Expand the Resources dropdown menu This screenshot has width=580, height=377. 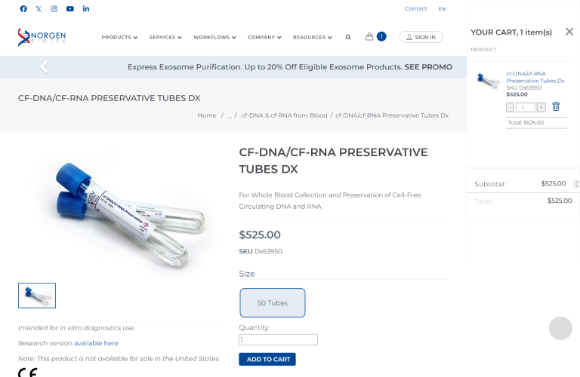click(313, 37)
